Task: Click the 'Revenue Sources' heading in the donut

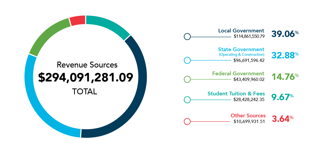Action: (87, 65)
